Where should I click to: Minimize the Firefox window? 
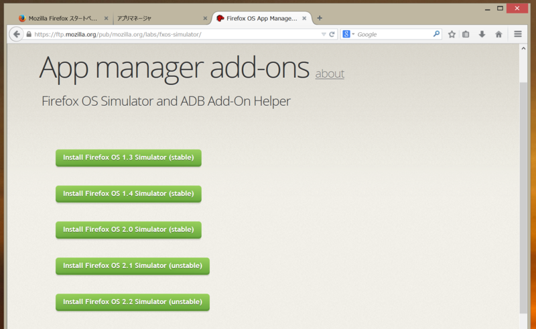[487, 9]
